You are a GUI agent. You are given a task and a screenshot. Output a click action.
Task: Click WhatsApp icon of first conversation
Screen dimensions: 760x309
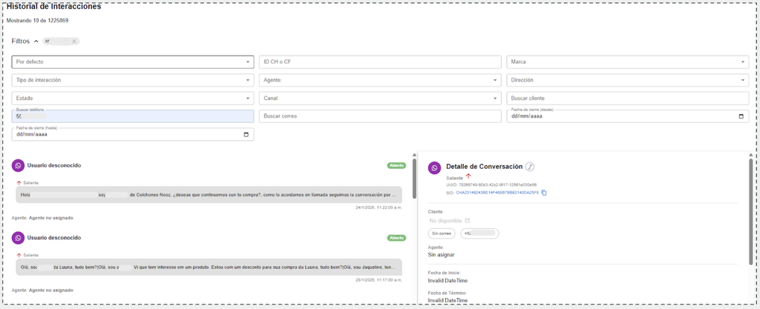pyautogui.click(x=19, y=165)
